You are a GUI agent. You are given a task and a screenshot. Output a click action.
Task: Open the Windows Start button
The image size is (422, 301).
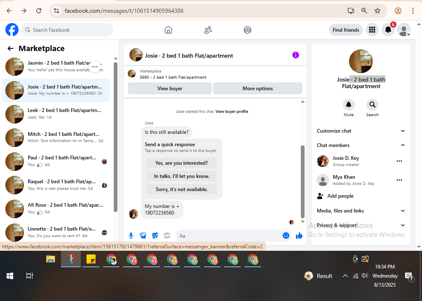pos(10,276)
